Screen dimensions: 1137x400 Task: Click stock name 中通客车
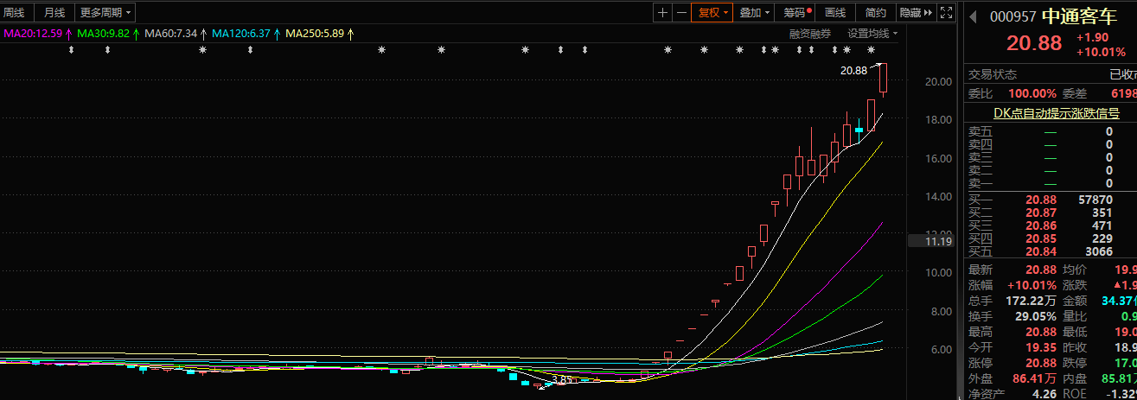[x=1078, y=16]
